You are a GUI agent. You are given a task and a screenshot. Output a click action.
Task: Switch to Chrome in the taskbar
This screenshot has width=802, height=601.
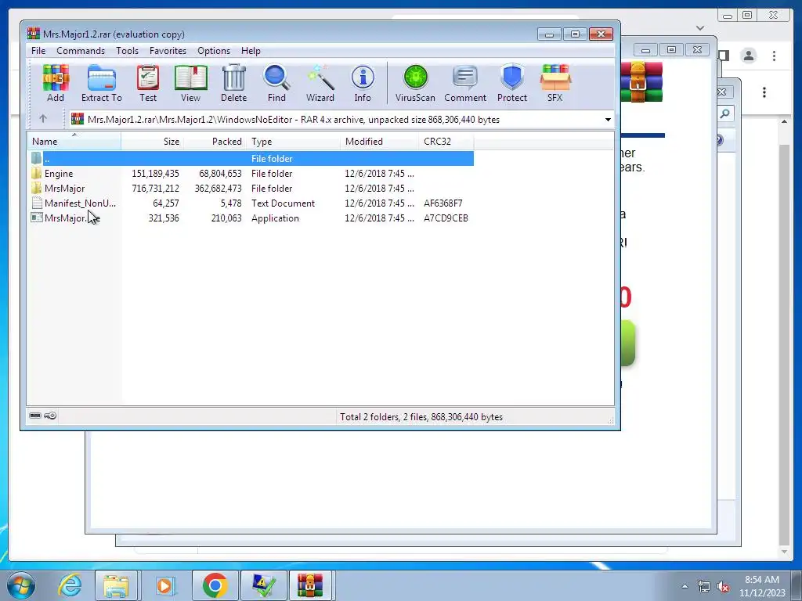coord(215,585)
